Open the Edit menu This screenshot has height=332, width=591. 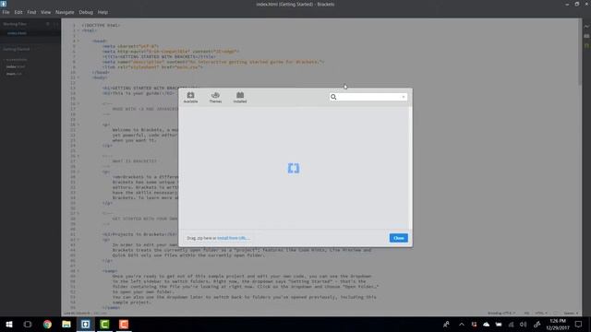(18, 12)
